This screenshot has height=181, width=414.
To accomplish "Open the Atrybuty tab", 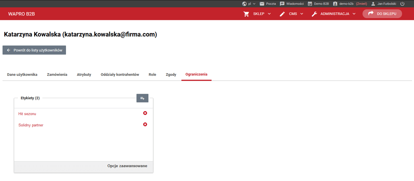I will (84, 75).
